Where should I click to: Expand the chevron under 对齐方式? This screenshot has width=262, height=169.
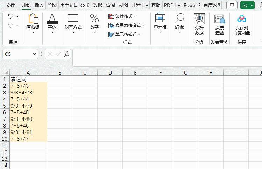pos(73,32)
